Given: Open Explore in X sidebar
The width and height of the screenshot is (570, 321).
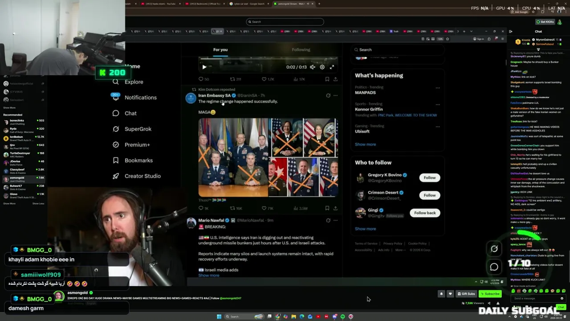Looking at the screenshot, I should 128,82.
